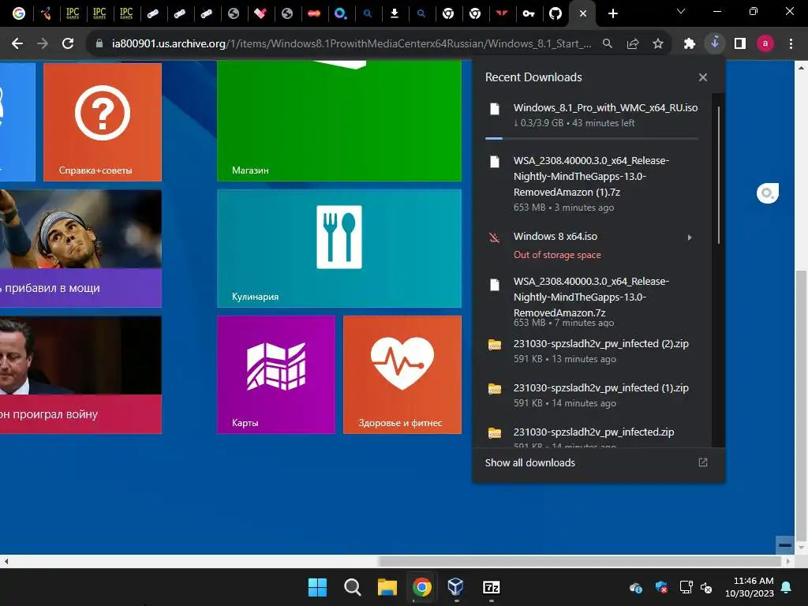Click Show all downloads

[x=529, y=462]
